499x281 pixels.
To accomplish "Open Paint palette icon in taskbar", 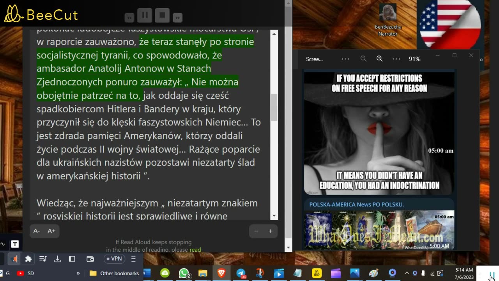I will 373,273.
